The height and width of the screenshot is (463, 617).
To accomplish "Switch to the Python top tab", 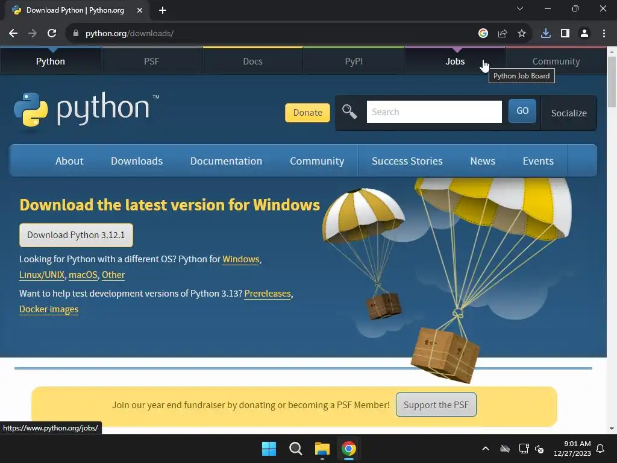I will pyautogui.click(x=51, y=61).
